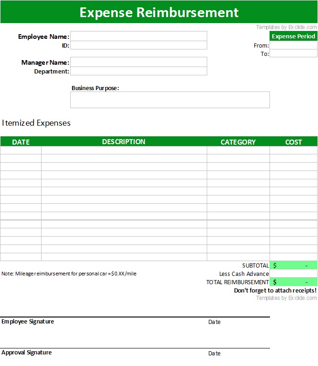The height and width of the screenshot is (366, 318).
Task: Select the Expense Period From cell
Action: tap(293, 45)
